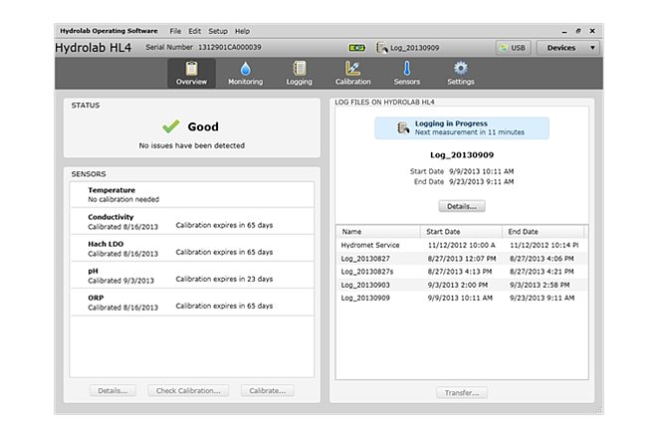The height and width of the screenshot is (434, 667).
Task: Select the Sensors thermometer icon
Action: coord(406,69)
